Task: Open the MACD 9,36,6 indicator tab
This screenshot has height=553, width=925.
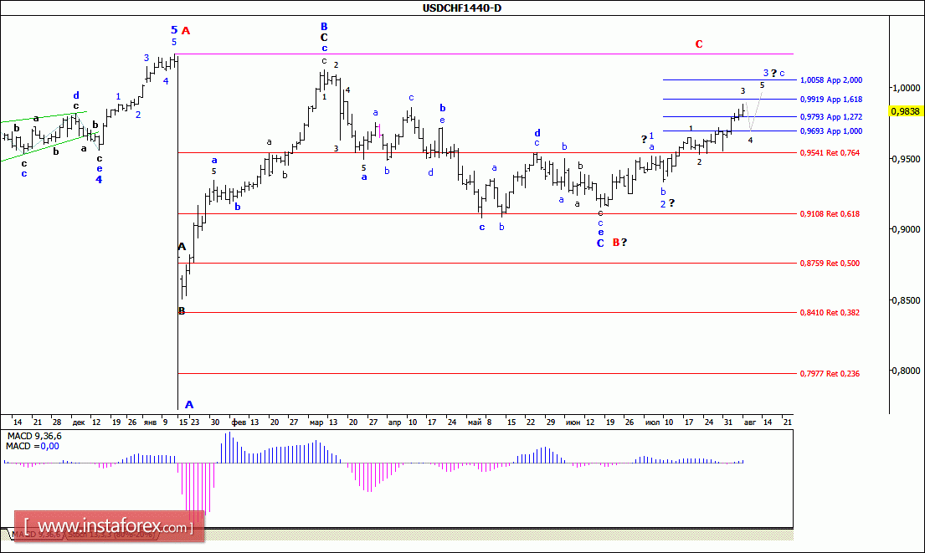Action: [37, 535]
